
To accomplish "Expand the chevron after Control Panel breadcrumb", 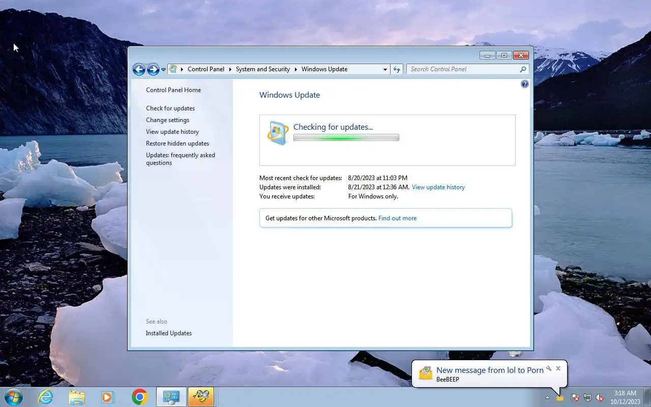I will pos(230,69).
